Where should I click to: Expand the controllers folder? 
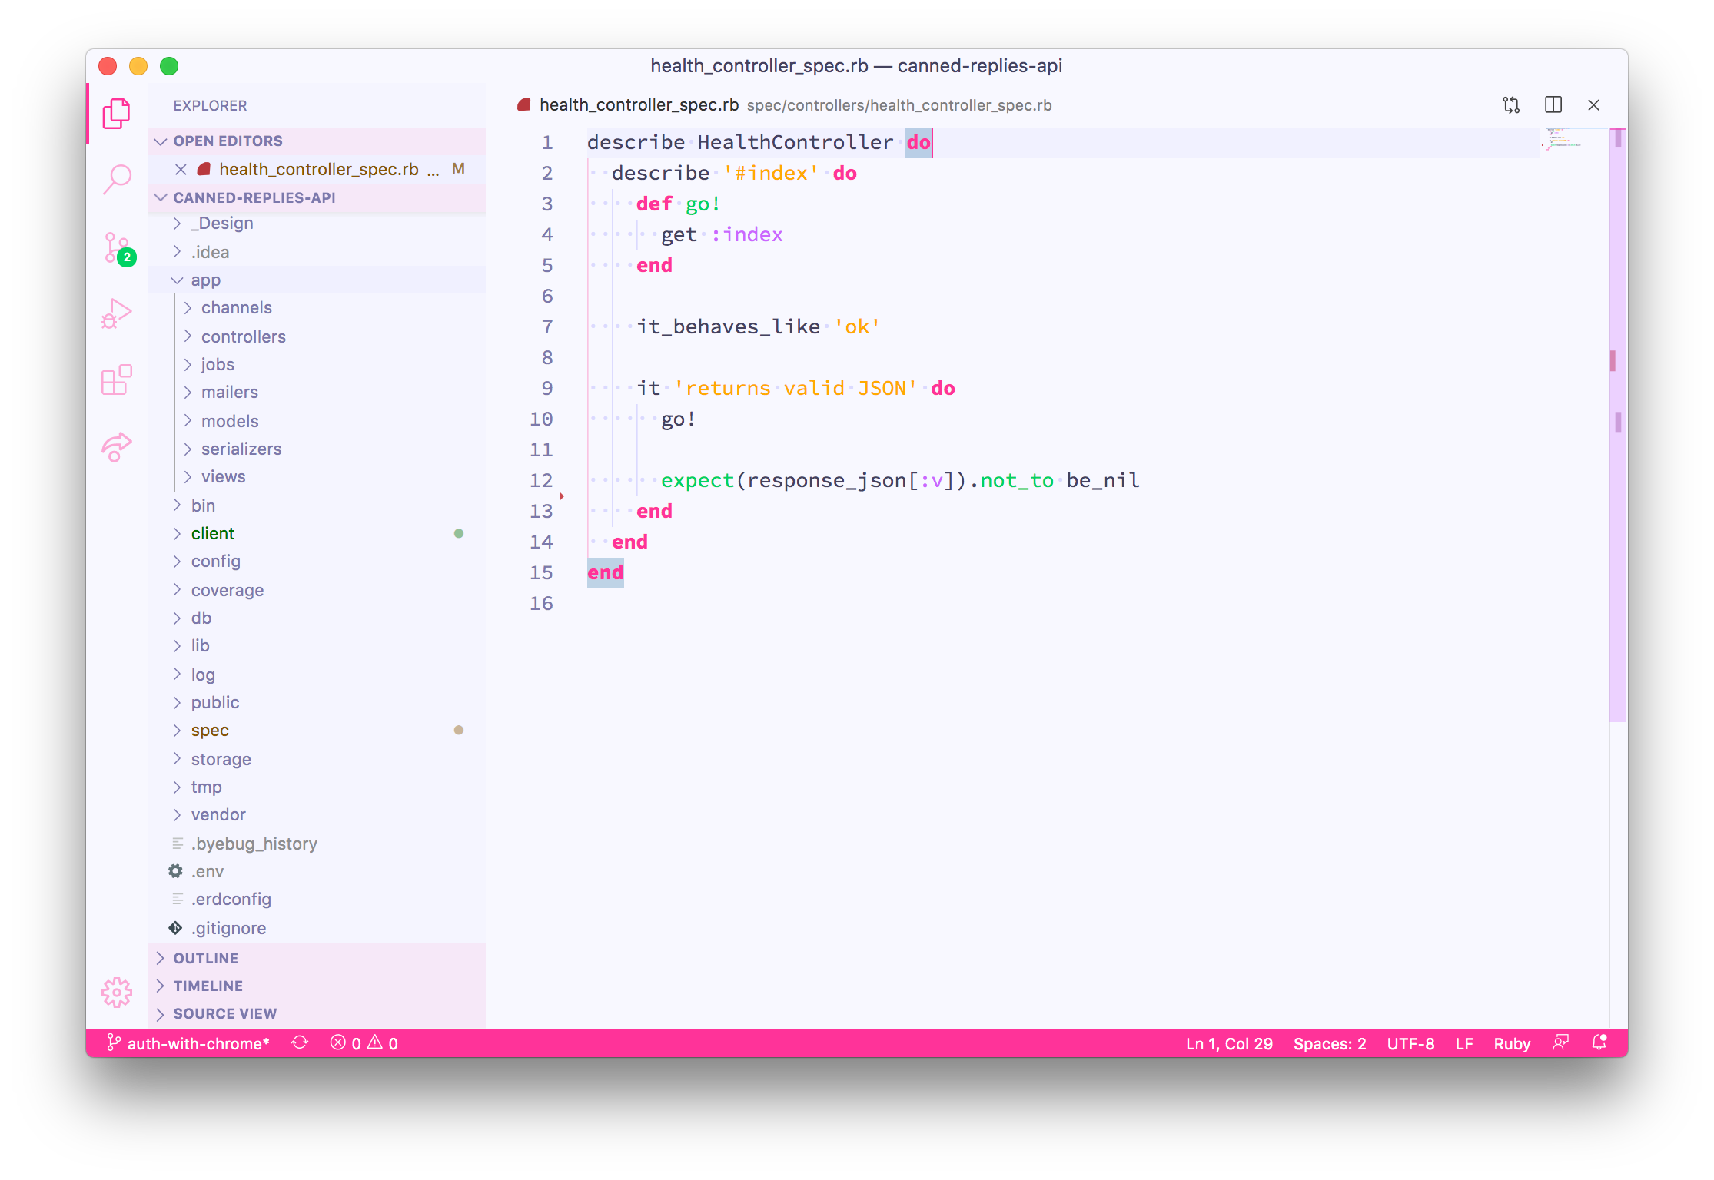pyautogui.click(x=243, y=336)
